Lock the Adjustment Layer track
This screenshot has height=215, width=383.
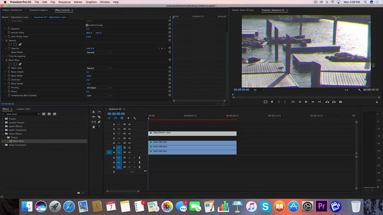coord(114,134)
